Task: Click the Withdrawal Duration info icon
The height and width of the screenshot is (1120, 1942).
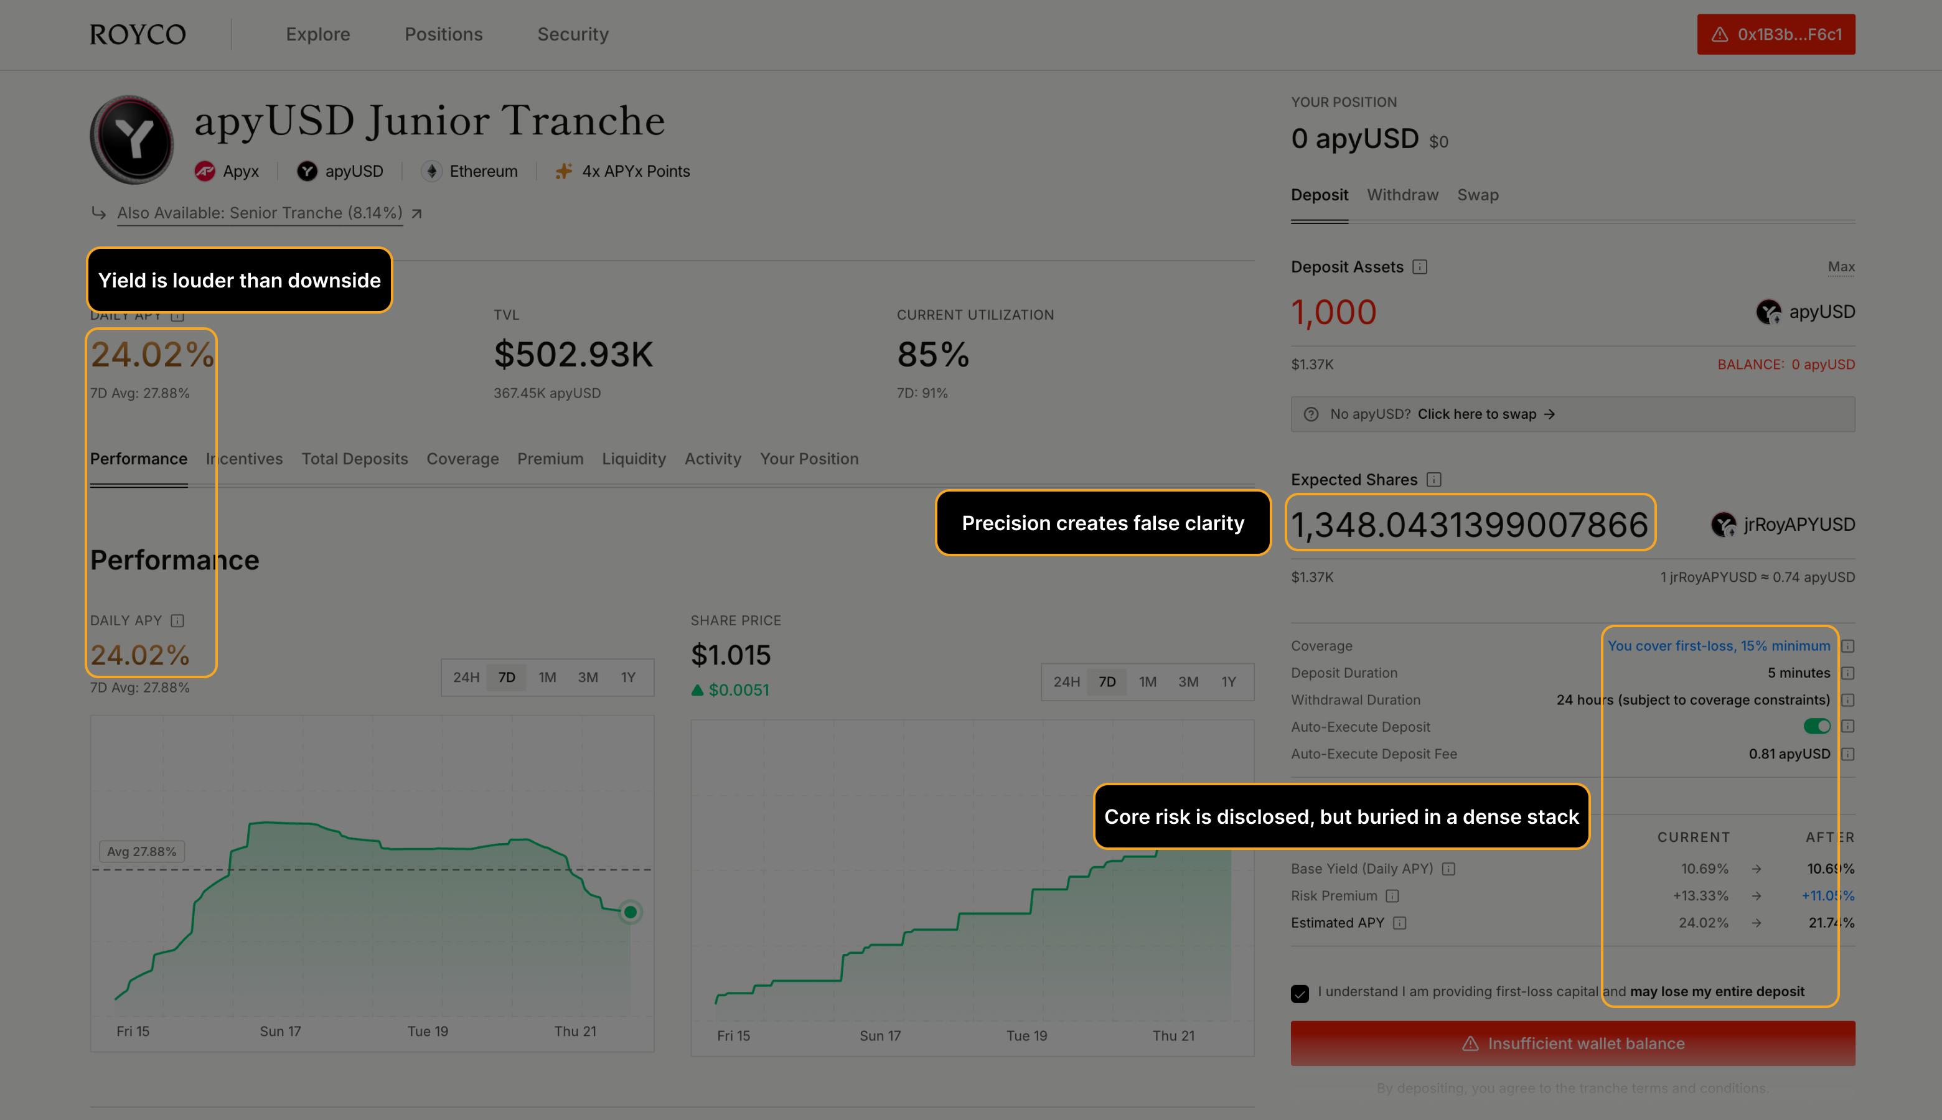Action: point(1848,700)
